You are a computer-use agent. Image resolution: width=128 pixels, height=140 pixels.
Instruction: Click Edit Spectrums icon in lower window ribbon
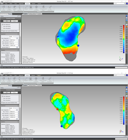(x=20, y=80)
